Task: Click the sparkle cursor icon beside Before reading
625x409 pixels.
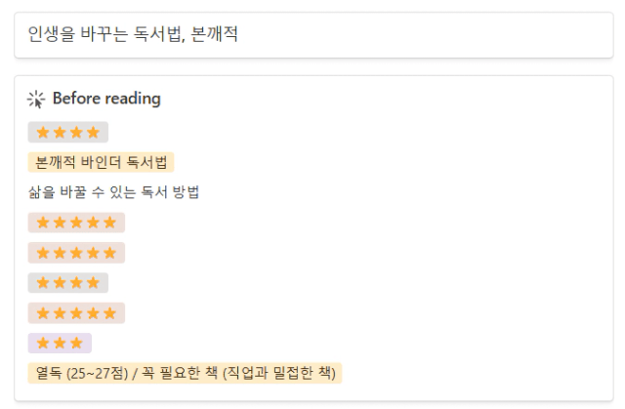Action: [36, 100]
